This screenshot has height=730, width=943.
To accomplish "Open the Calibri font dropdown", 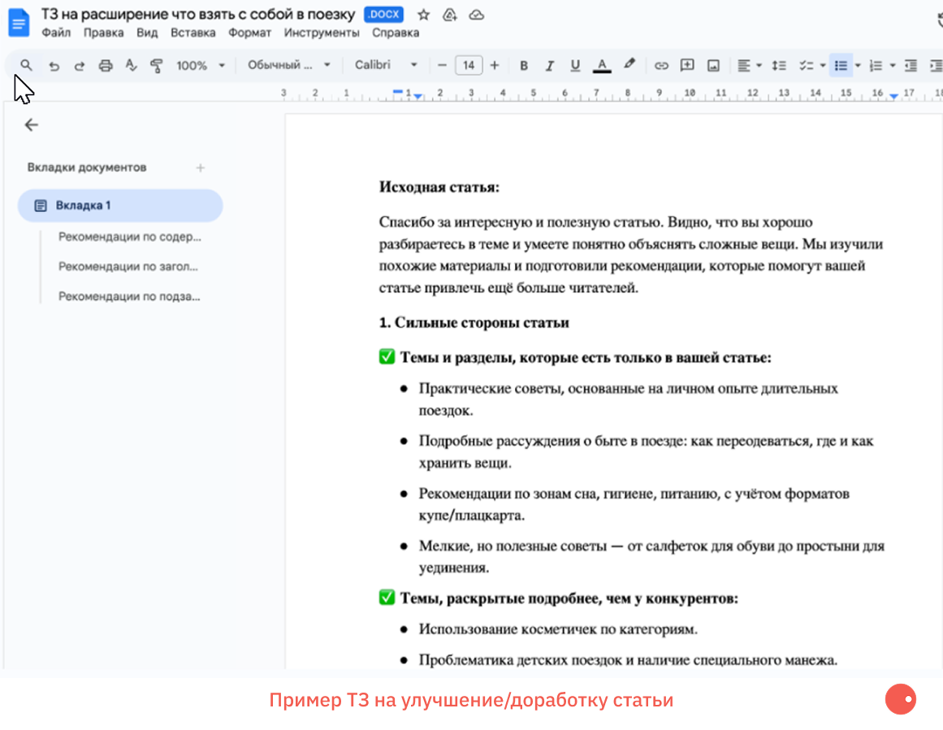I will (x=386, y=66).
